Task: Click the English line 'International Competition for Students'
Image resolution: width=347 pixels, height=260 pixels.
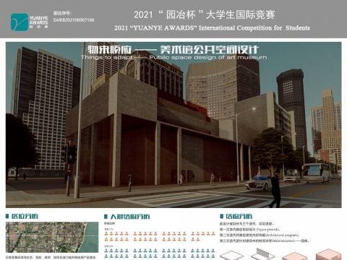Action: [x=254, y=28]
